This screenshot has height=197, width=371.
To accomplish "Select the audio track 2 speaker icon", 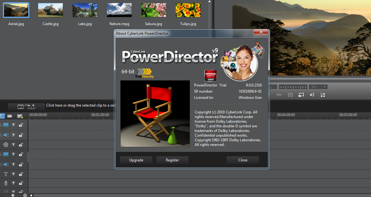I will click(x=6, y=164).
